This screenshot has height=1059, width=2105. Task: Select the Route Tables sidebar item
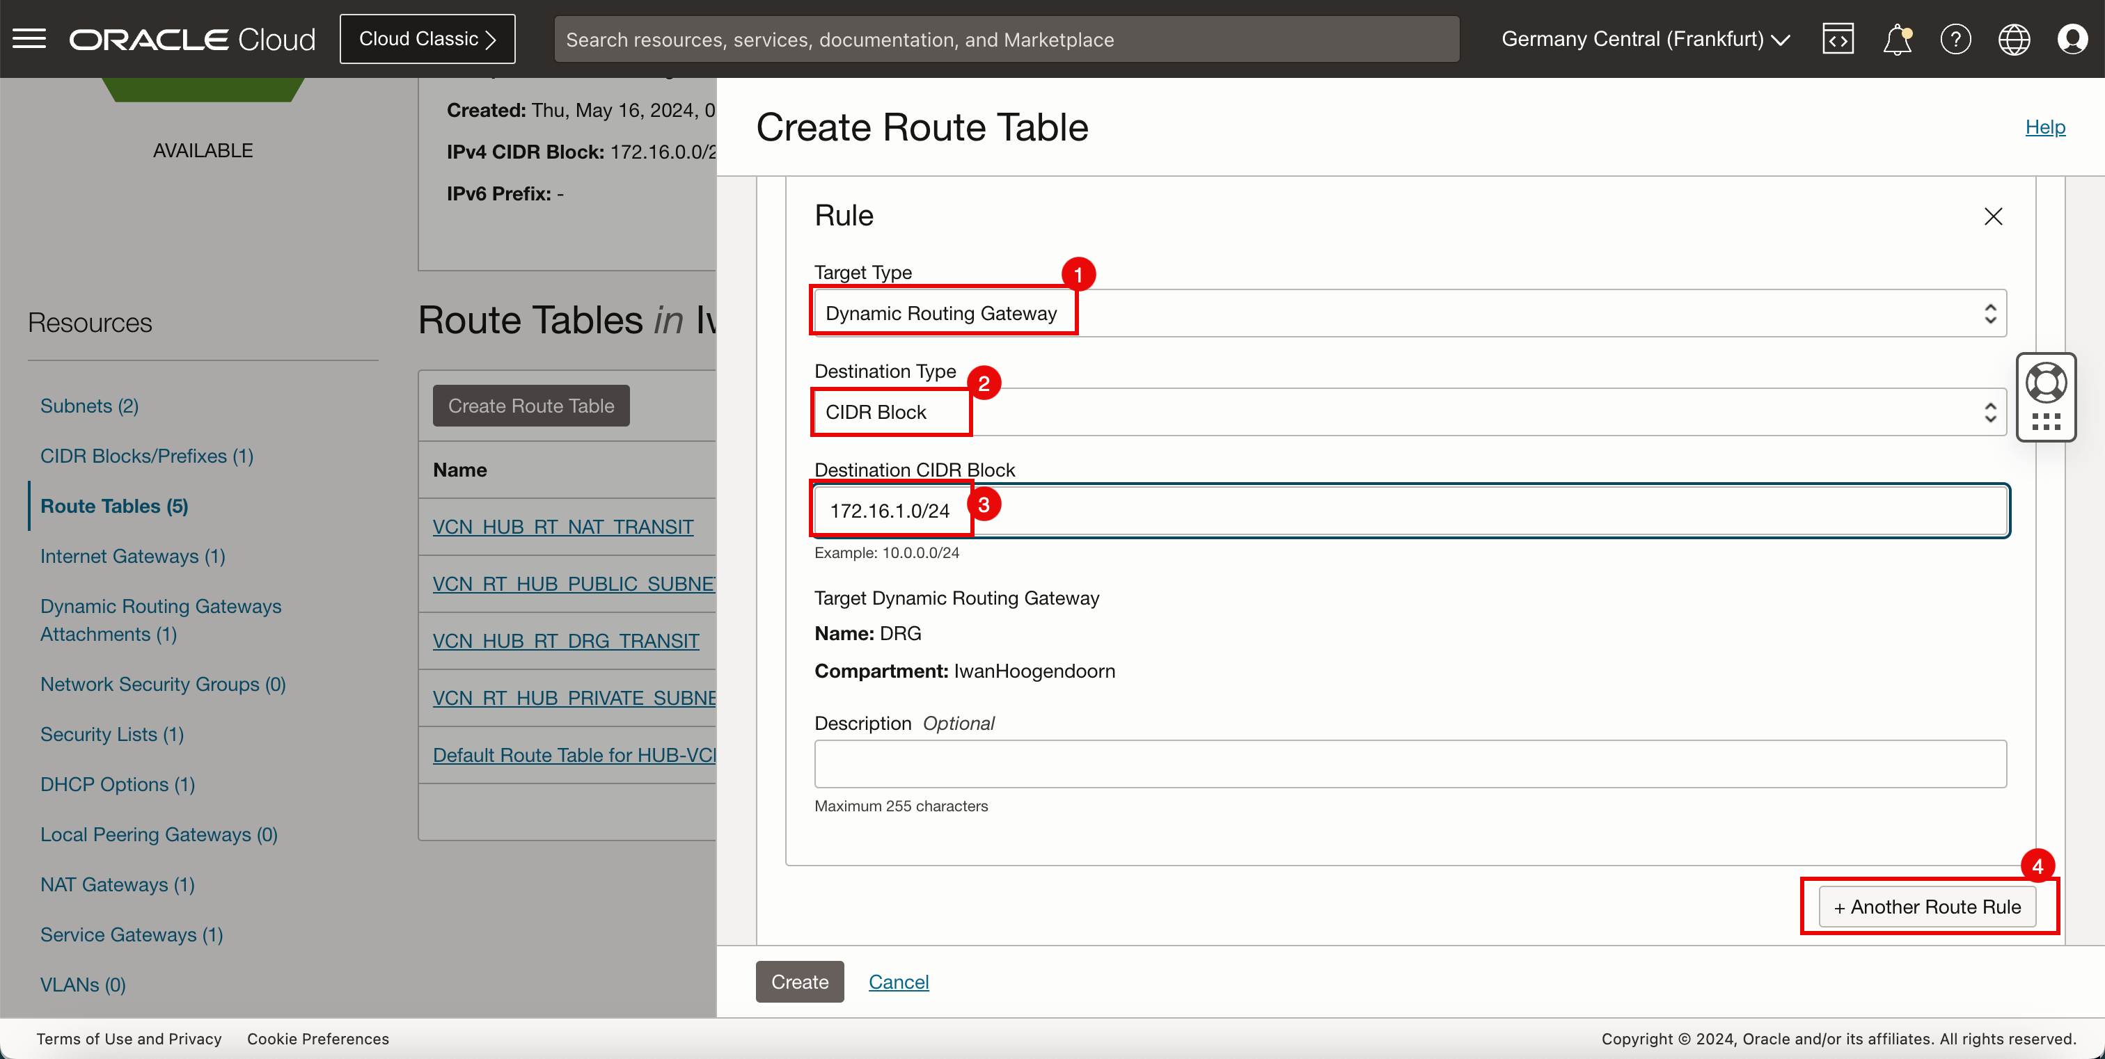pyautogui.click(x=113, y=505)
